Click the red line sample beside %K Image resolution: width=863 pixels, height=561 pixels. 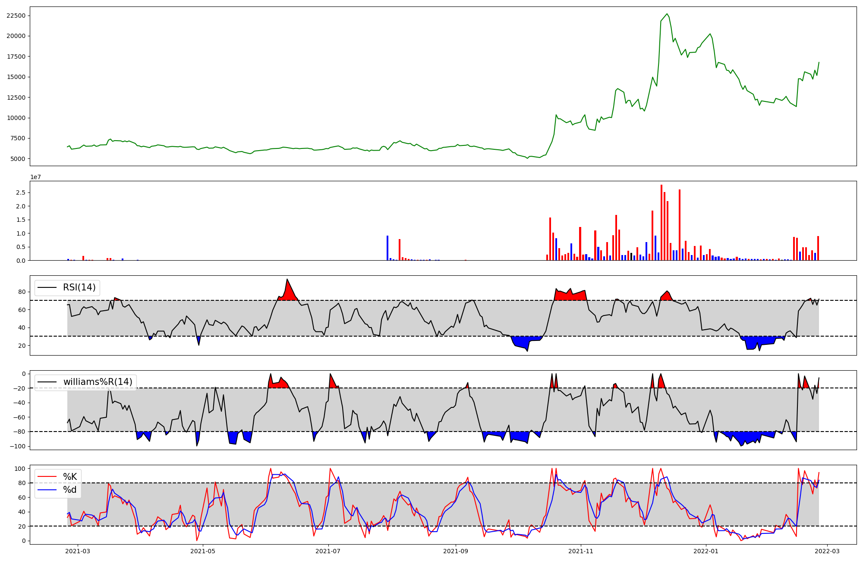click(47, 476)
